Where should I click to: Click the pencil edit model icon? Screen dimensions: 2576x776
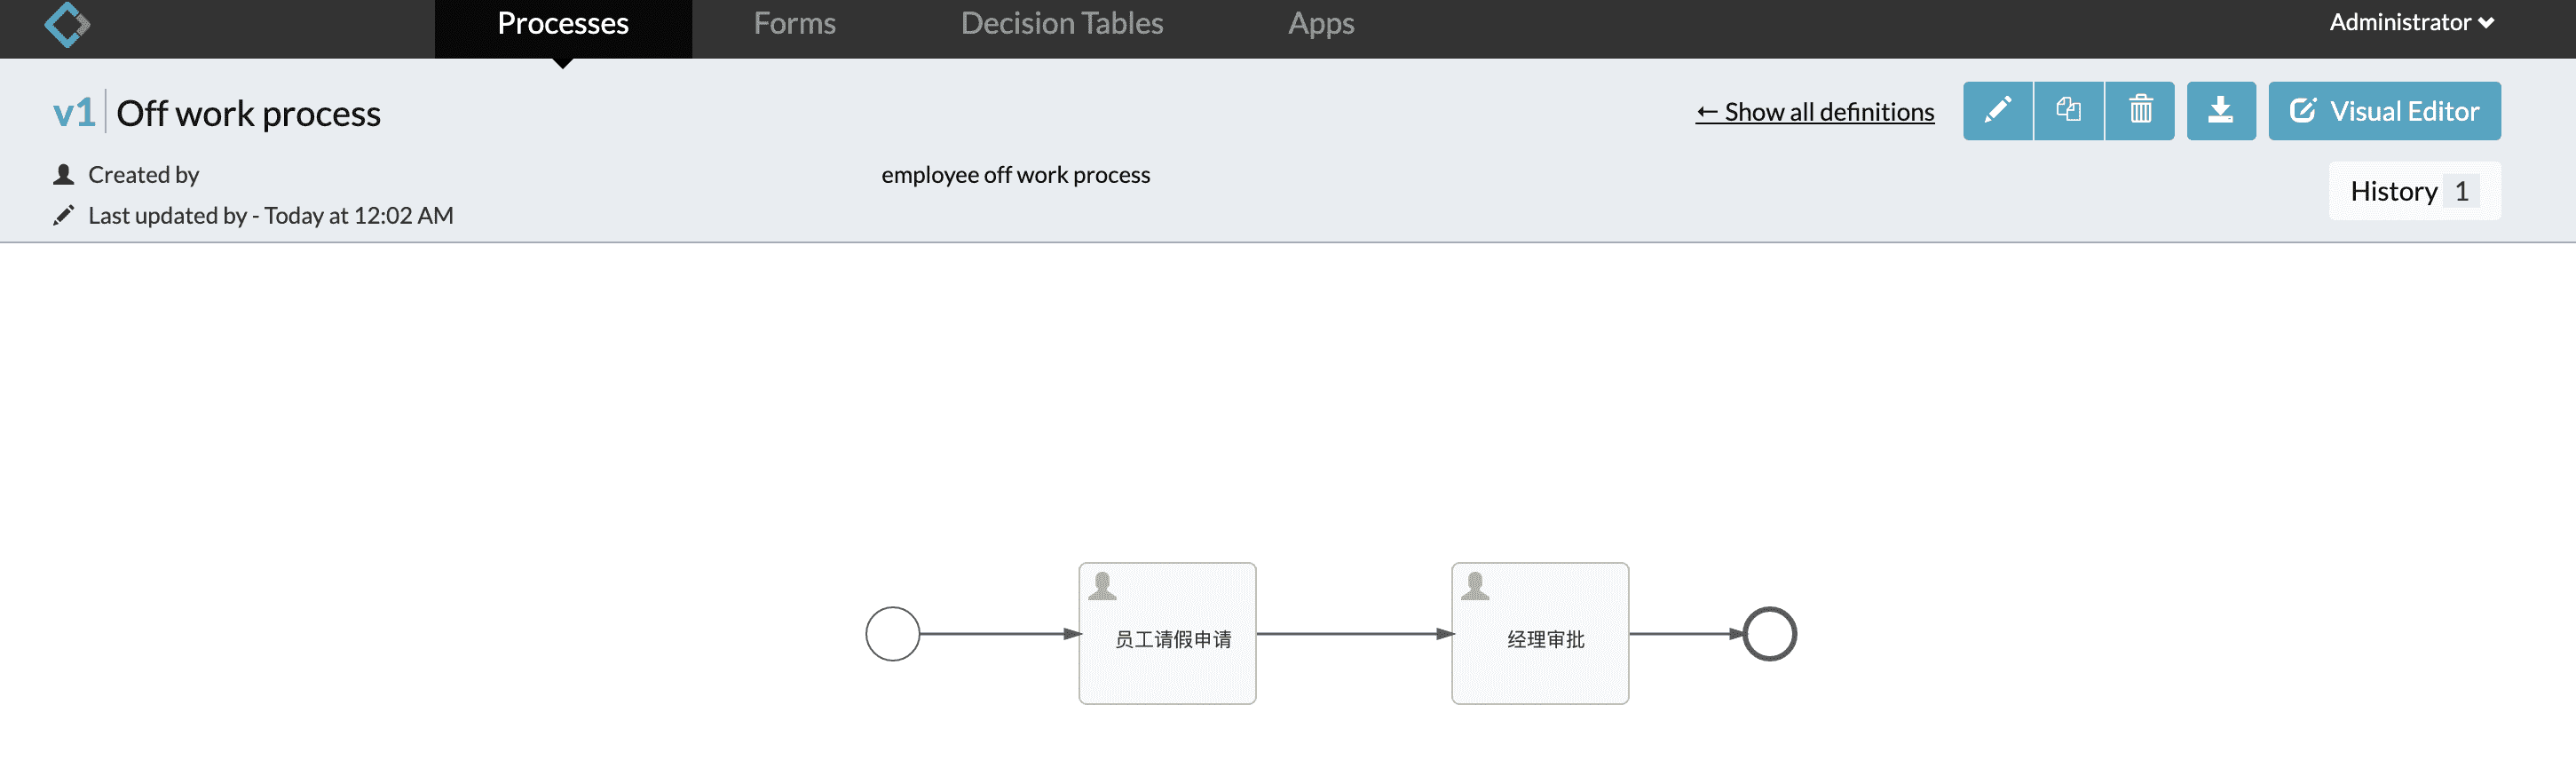1997,111
